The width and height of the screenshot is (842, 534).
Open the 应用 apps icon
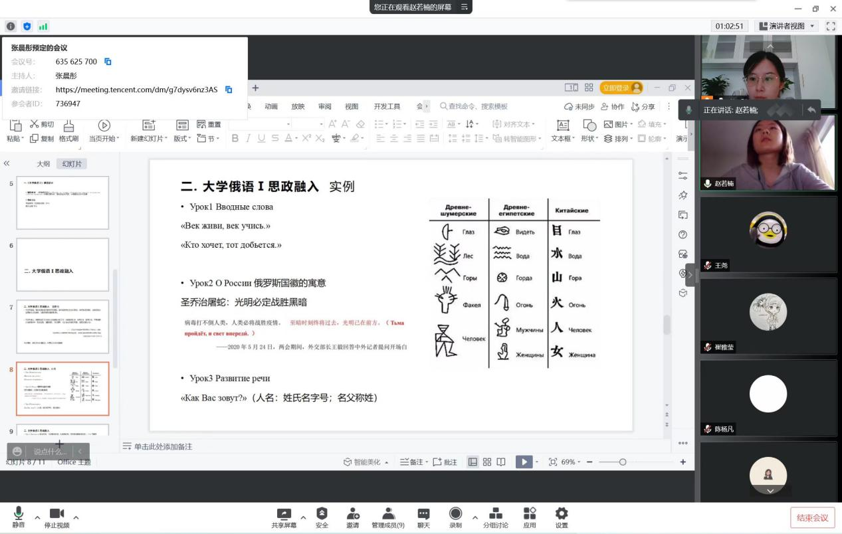[530, 514]
